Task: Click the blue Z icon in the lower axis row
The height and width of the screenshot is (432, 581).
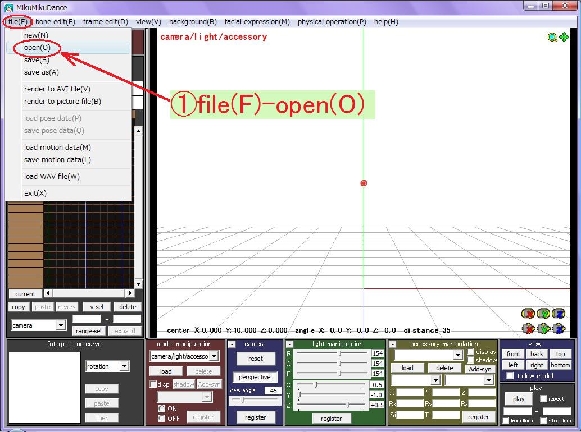Action: (x=559, y=328)
